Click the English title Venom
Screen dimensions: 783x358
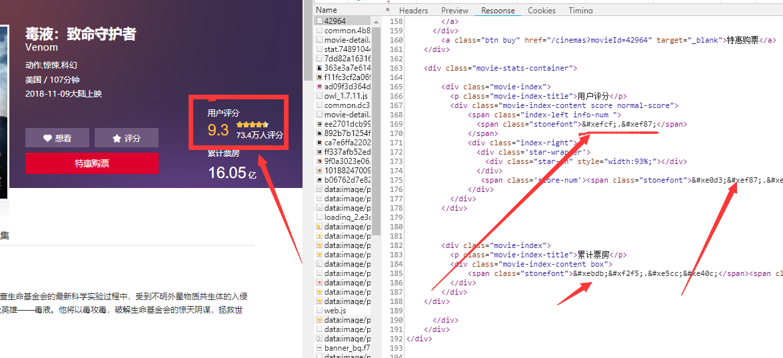coord(41,47)
